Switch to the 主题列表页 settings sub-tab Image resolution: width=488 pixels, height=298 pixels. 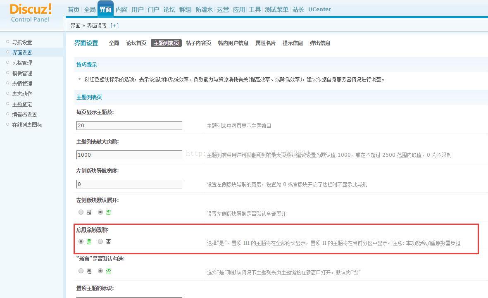pos(166,43)
